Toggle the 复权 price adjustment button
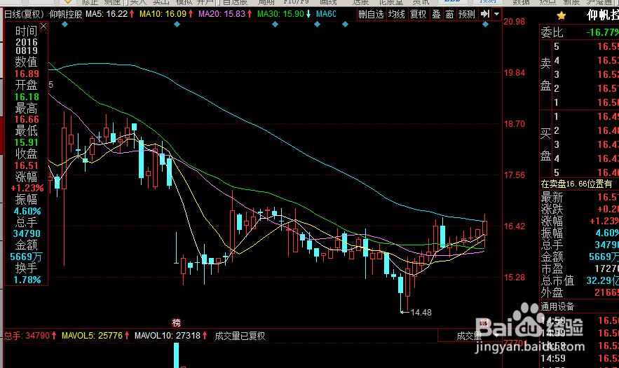Image resolution: width=619 pixels, height=368 pixels. click(418, 14)
